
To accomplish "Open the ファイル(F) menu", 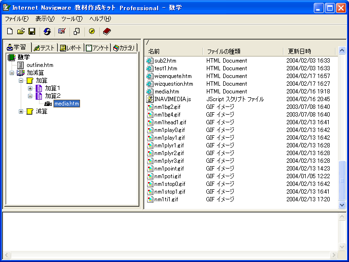I will (x=17, y=19).
